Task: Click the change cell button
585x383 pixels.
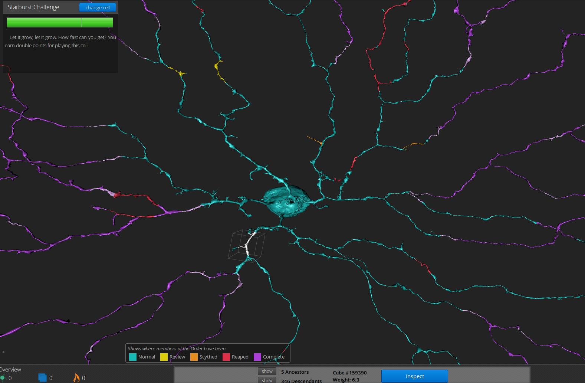Action: [98, 7]
